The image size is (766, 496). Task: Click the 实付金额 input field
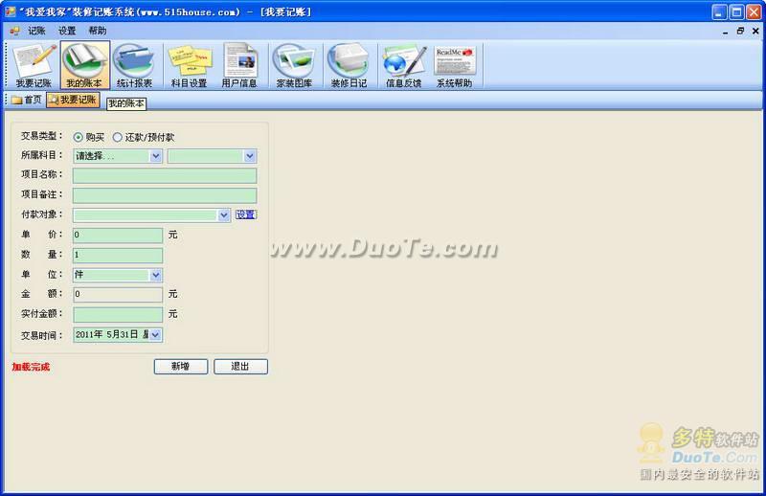click(118, 314)
